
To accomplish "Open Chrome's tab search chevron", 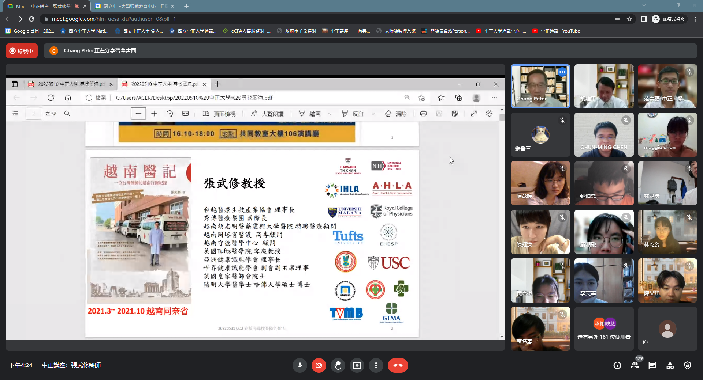I will [x=644, y=5].
